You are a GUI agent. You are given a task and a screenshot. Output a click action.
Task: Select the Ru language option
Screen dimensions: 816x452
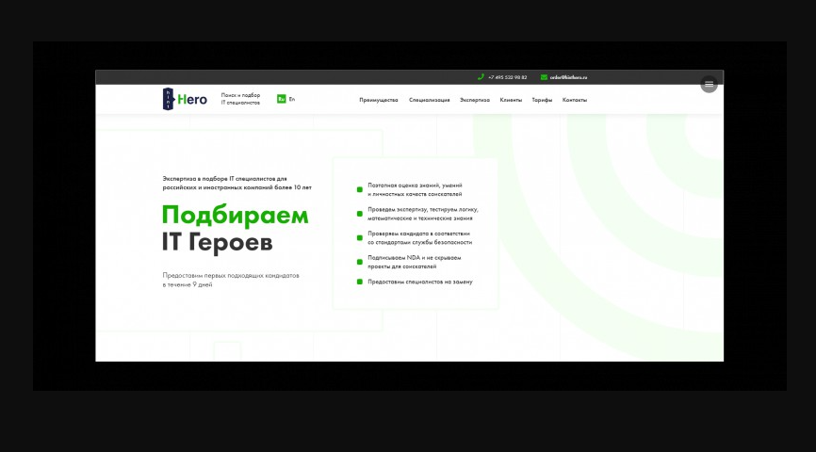coord(281,99)
